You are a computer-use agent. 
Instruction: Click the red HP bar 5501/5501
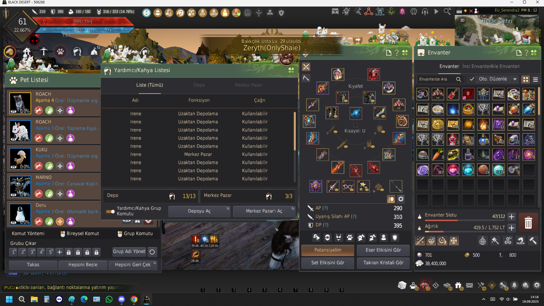[x=83, y=21]
